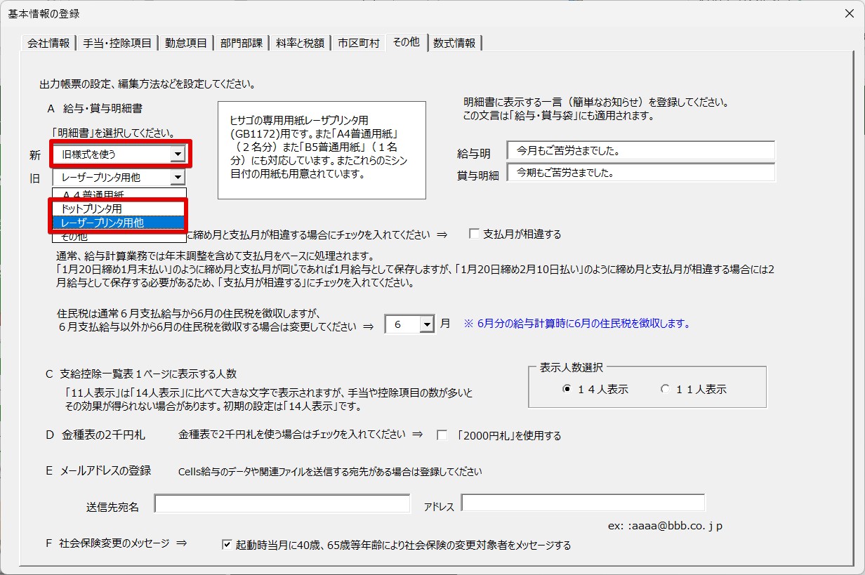This screenshot has height=575, width=865.
Task: Check the 「2000円札」を使用する box
Action: coord(442,435)
